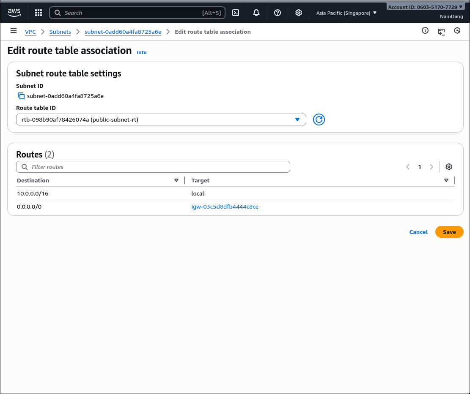
Task: Open the help question mark menu
Action: 278,13
